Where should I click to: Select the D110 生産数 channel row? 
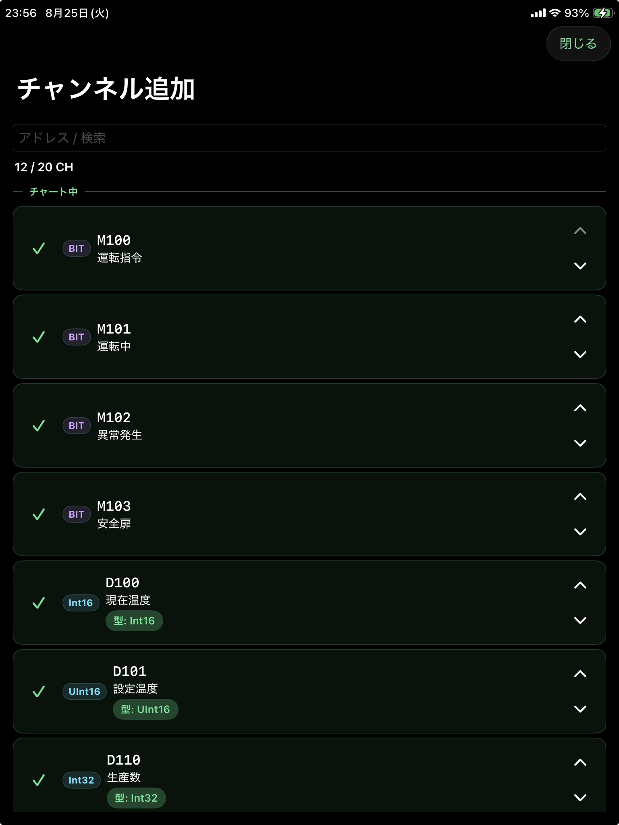pos(309,775)
